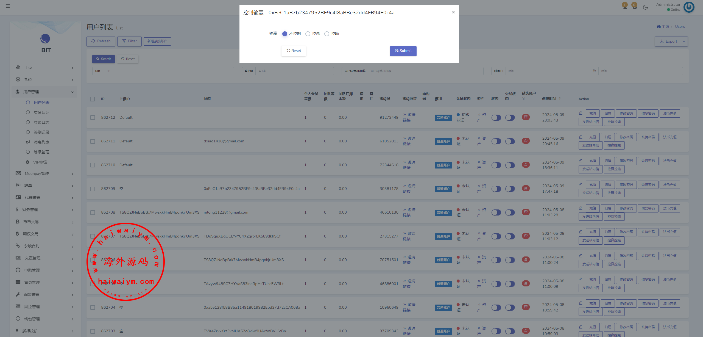Image resolution: width=703 pixels, height=337 pixels.
Task: Close the 控制输赢 dialog
Action: pos(453,12)
